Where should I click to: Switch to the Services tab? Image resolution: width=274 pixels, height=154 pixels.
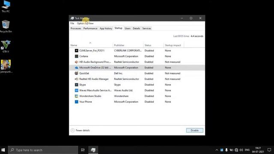(146, 28)
